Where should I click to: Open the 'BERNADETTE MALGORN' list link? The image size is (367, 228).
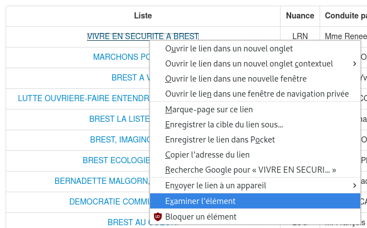102,181
